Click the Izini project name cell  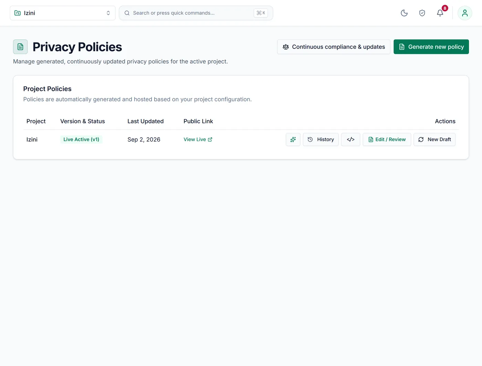32,139
